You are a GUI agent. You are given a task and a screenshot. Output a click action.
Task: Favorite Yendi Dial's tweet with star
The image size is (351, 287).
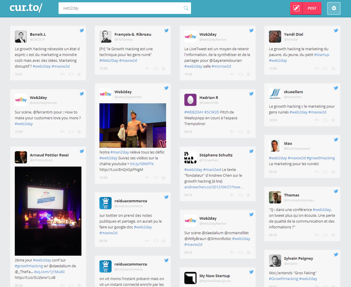point(333,69)
